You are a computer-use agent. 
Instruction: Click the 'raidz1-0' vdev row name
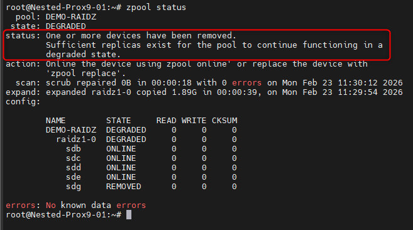coord(76,140)
